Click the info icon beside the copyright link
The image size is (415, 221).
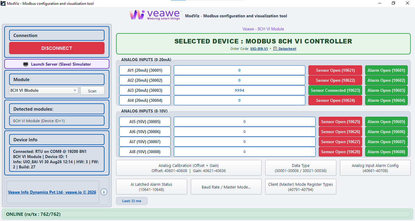tap(104, 192)
